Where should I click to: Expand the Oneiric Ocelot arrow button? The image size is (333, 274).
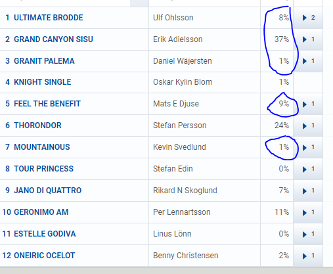point(304,256)
